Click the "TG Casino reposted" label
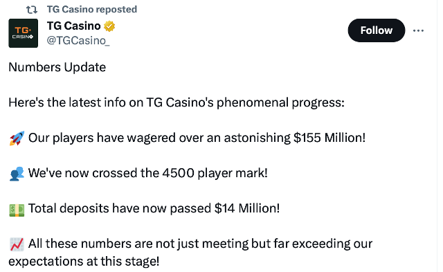Image resolution: width=443 pixels, height=272 pixels. [92, 9]
